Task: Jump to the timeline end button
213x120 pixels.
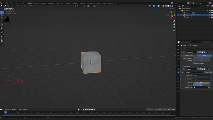Action: [x=94, y=110]
